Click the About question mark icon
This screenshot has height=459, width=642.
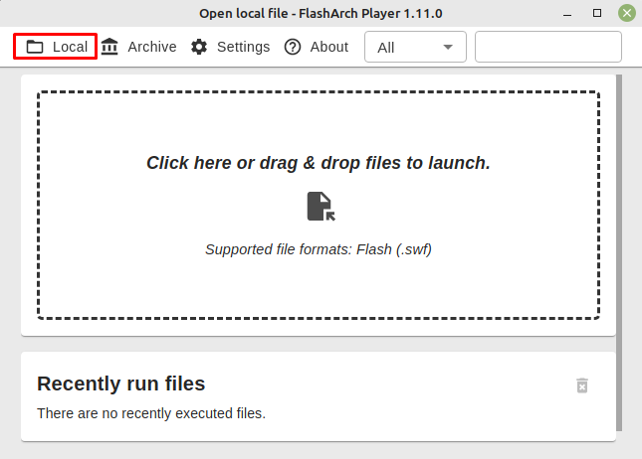point(293,47)
